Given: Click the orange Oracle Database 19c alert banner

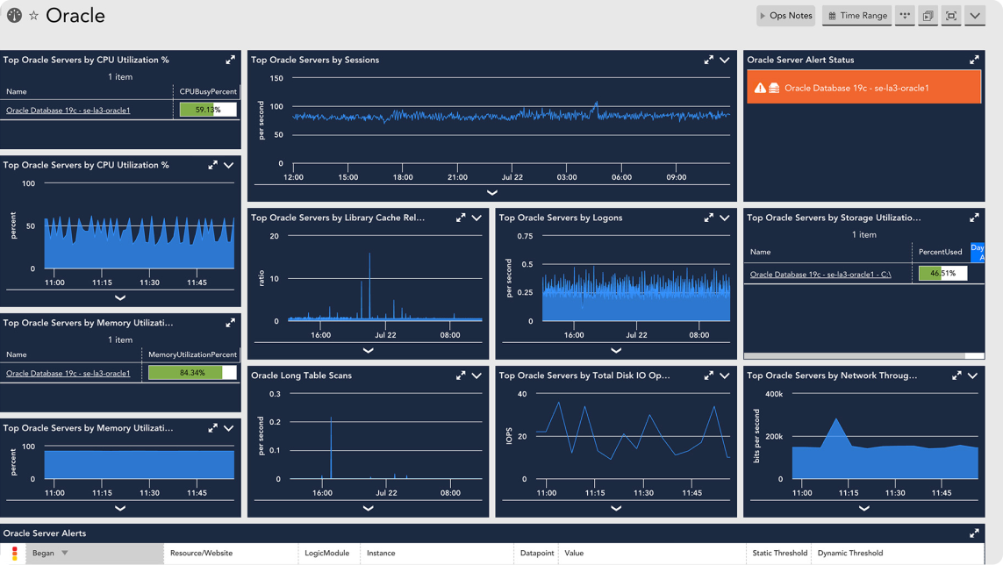Looking at the screenshot, I should point(863,88).
